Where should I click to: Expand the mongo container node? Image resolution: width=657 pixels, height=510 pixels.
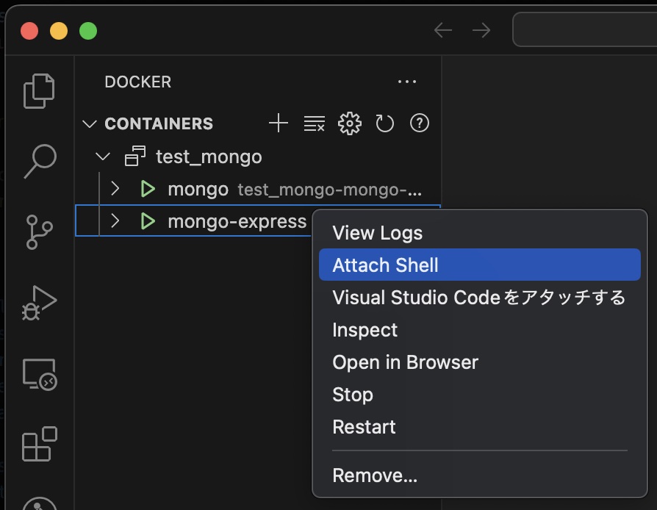(115, 189)
